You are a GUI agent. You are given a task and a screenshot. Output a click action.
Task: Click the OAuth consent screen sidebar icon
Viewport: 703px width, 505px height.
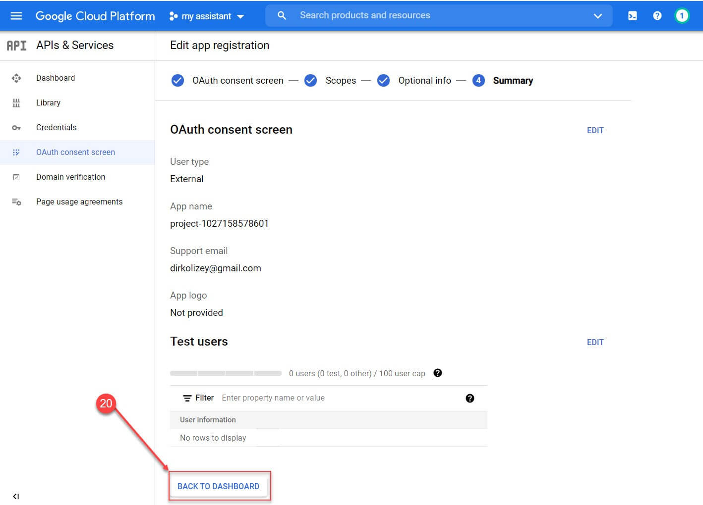click(x=16, y=152)
